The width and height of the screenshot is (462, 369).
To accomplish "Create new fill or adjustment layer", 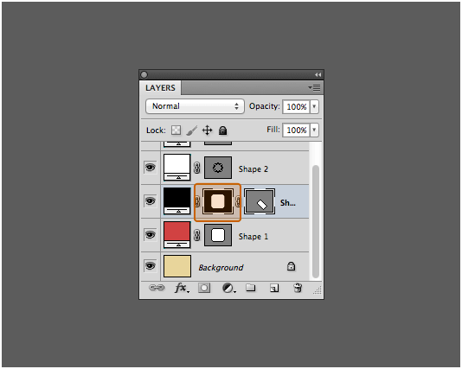I will tap(228, 288).
